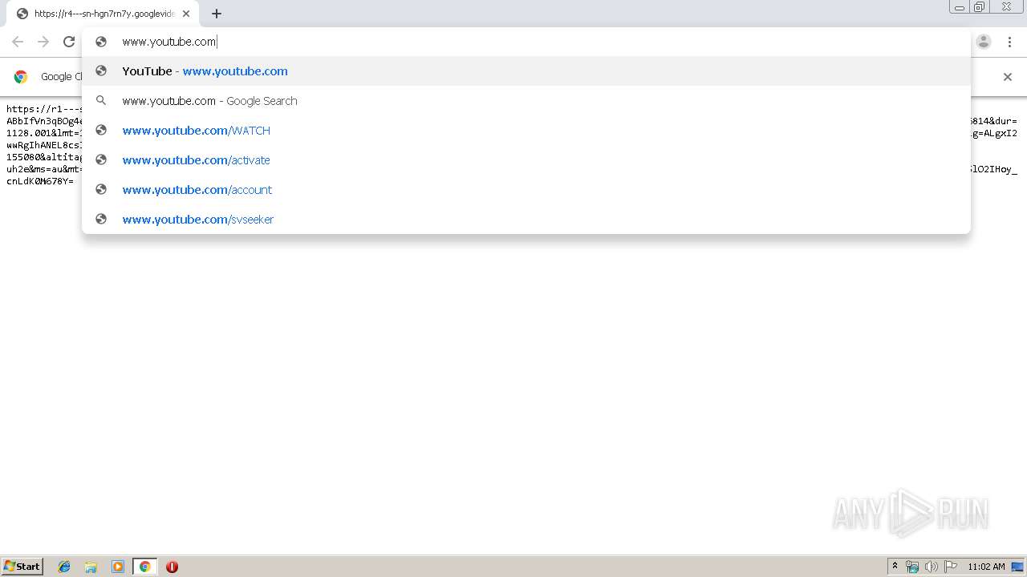Select the www.youtube.com - Google Search suggestion
This screenshot has height=577, width=1027.
[x=526, y=101]
